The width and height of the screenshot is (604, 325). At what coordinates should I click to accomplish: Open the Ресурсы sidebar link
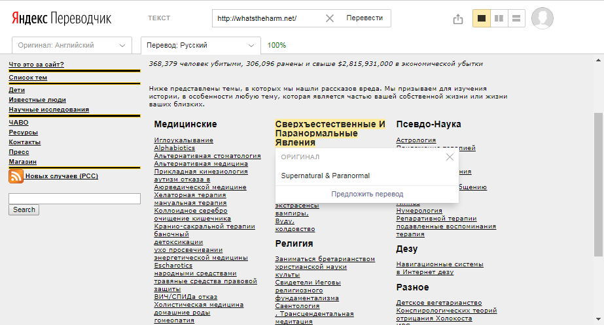point(23,132)
